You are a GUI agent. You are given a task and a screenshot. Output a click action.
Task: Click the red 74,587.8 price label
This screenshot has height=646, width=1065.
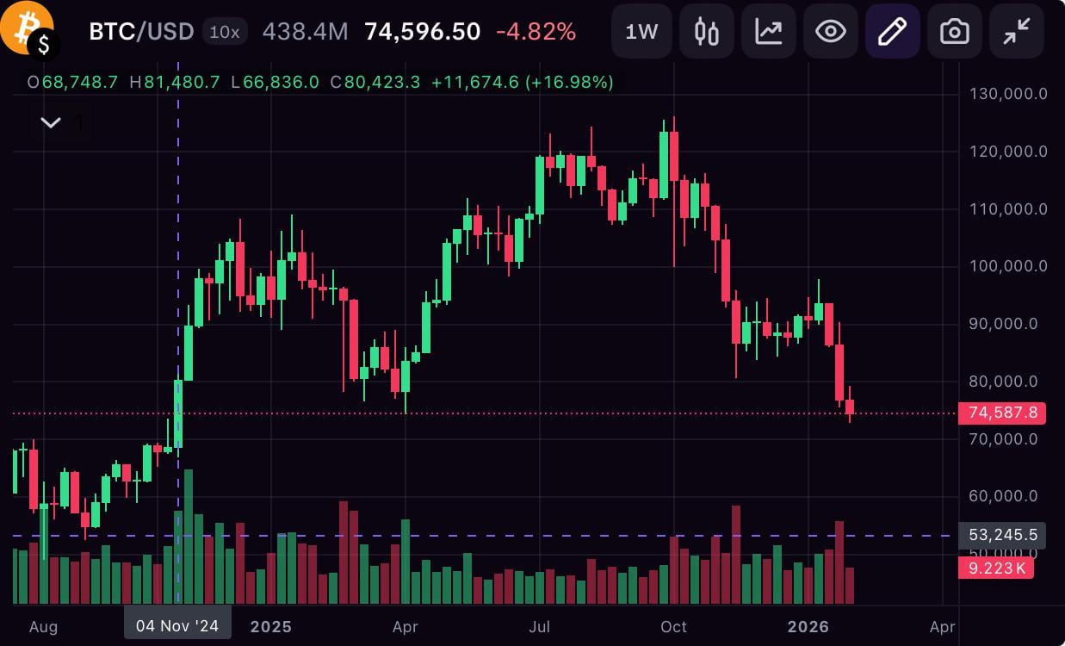point(1002,413)
